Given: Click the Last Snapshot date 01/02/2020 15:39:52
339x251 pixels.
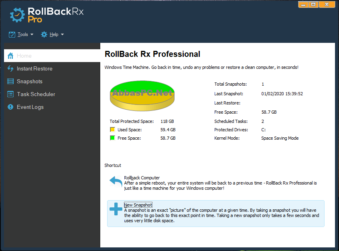Looking at the screenshot, I should 282,94.
